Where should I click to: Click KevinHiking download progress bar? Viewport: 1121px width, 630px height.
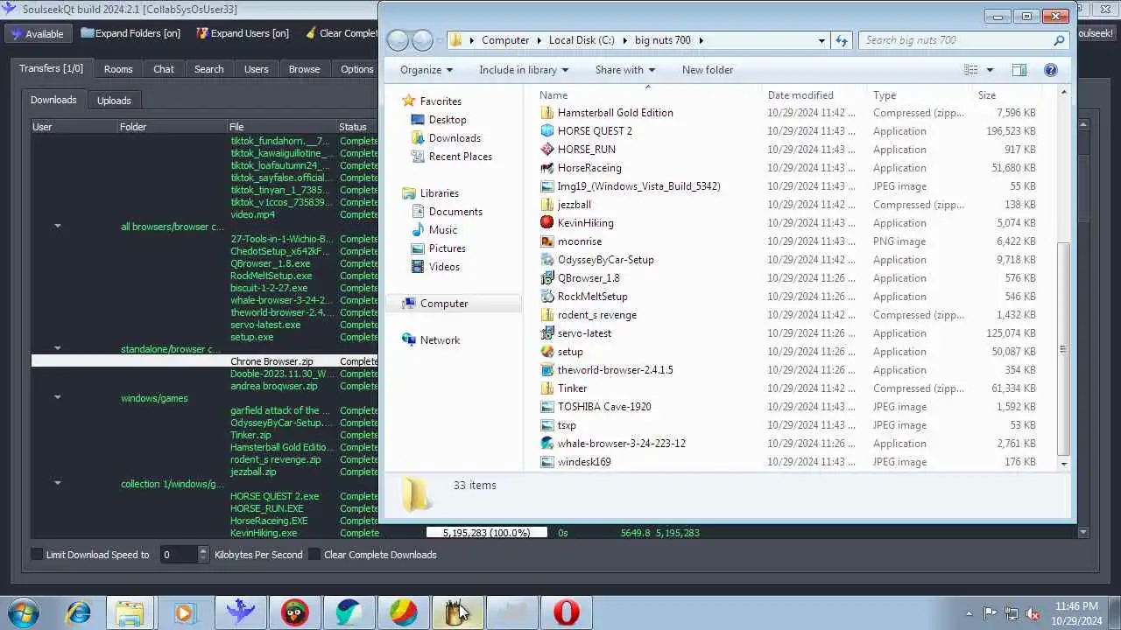pos(487,533)
